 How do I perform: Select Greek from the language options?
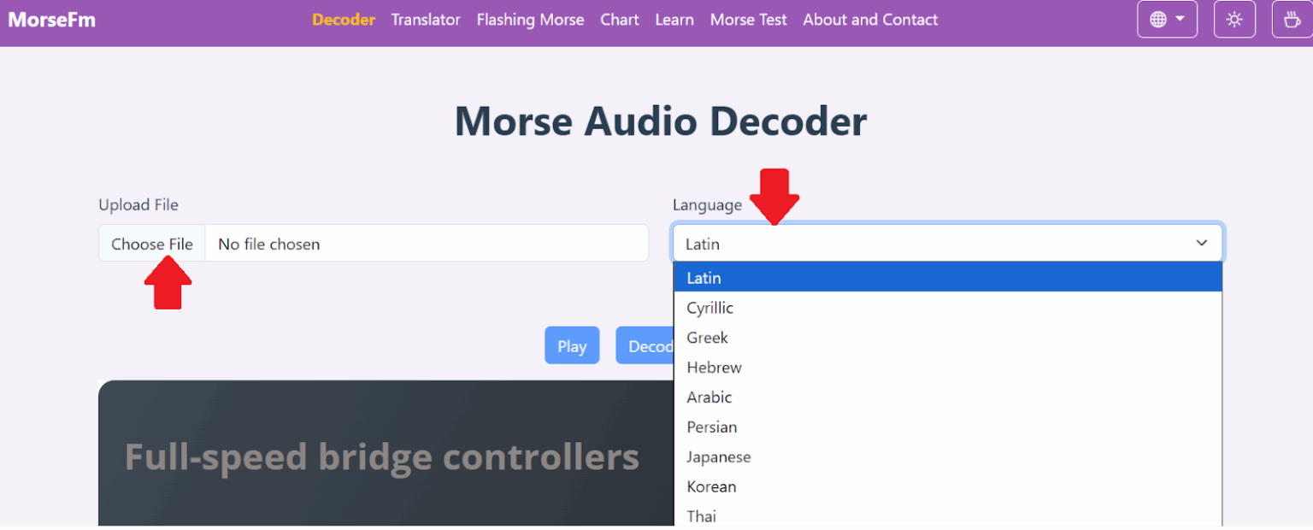(707, 337)
